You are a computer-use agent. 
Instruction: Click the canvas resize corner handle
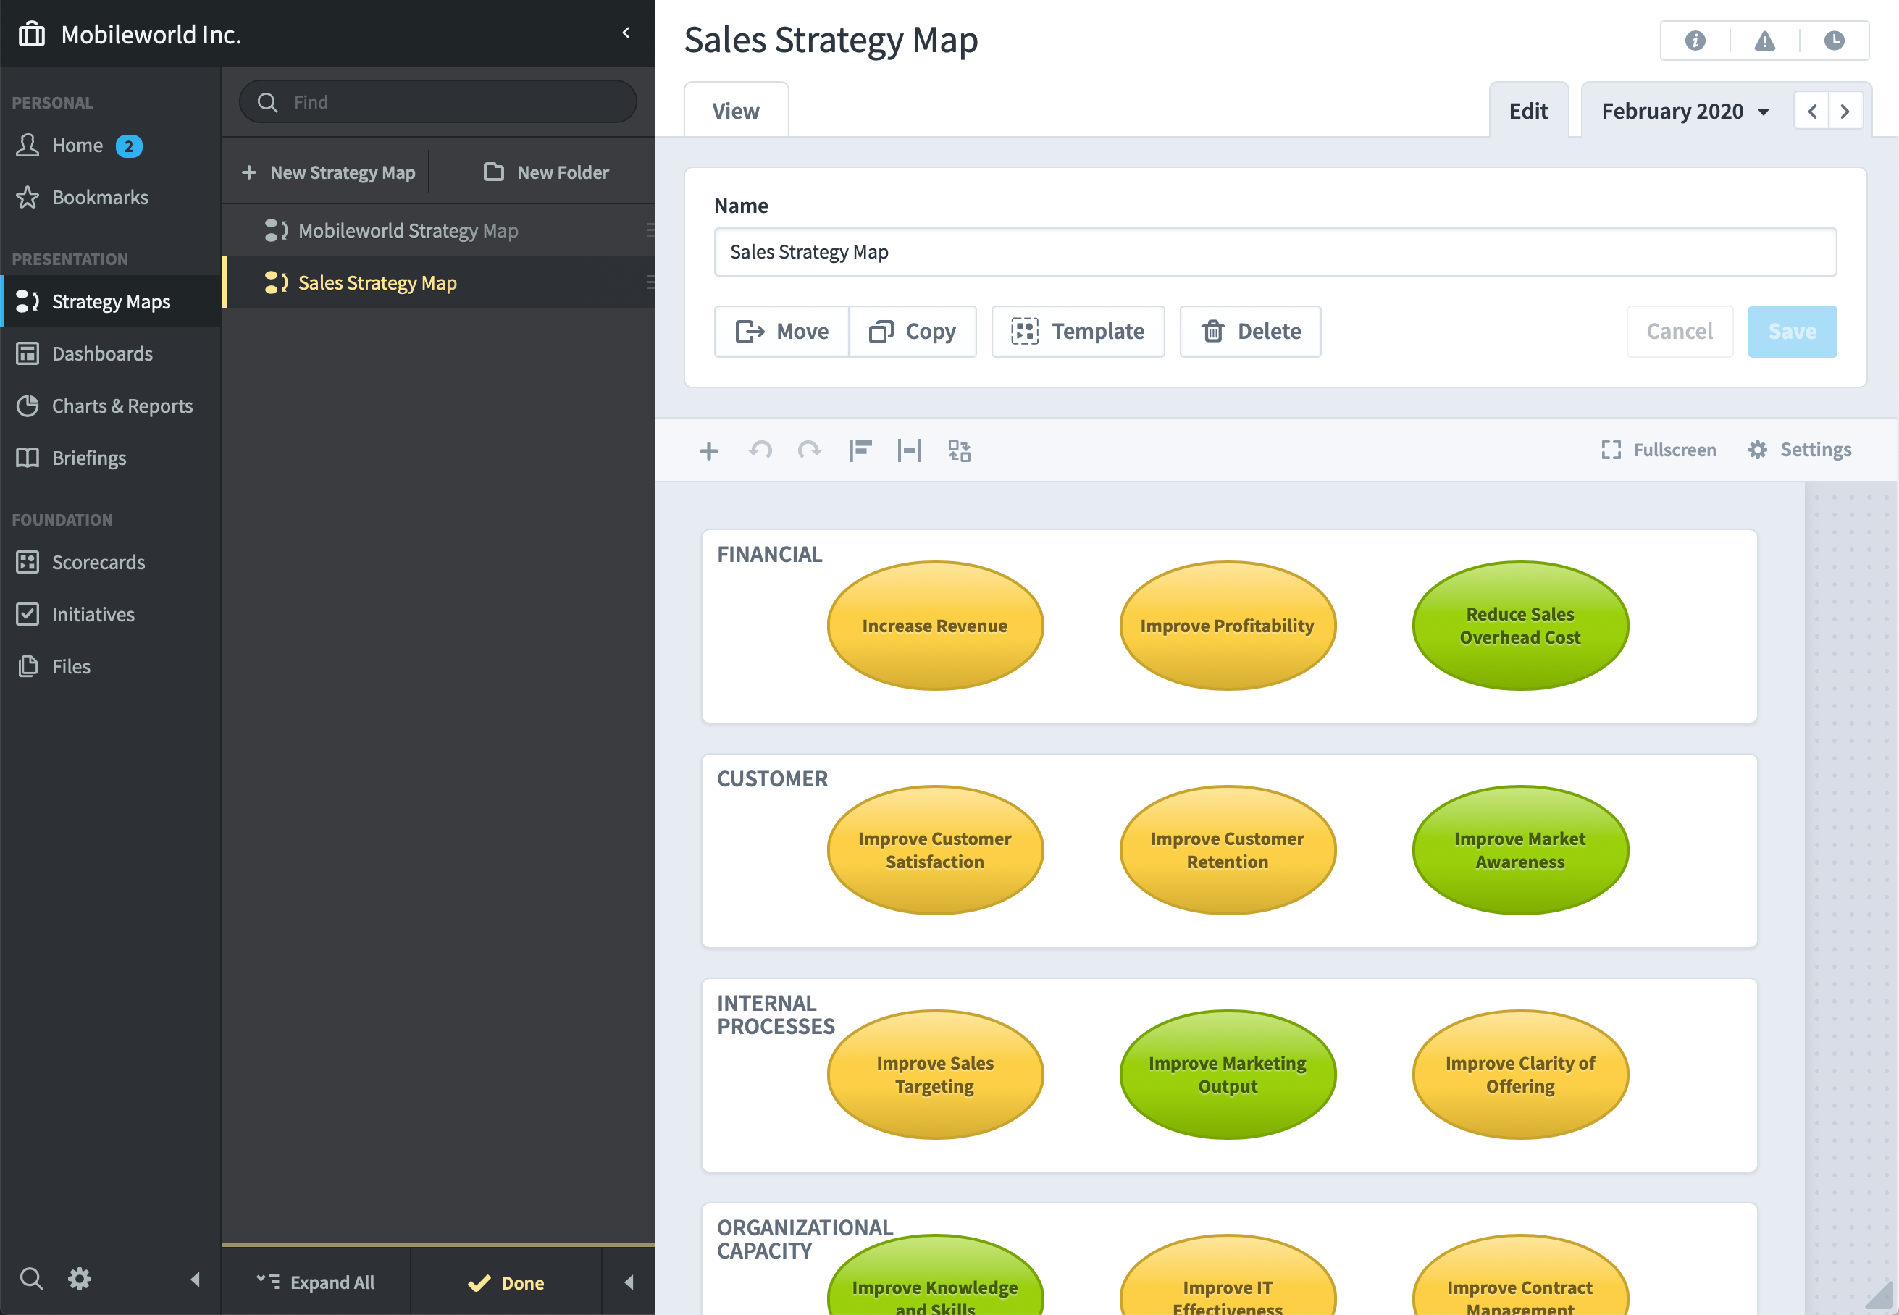(1882, 1297)
